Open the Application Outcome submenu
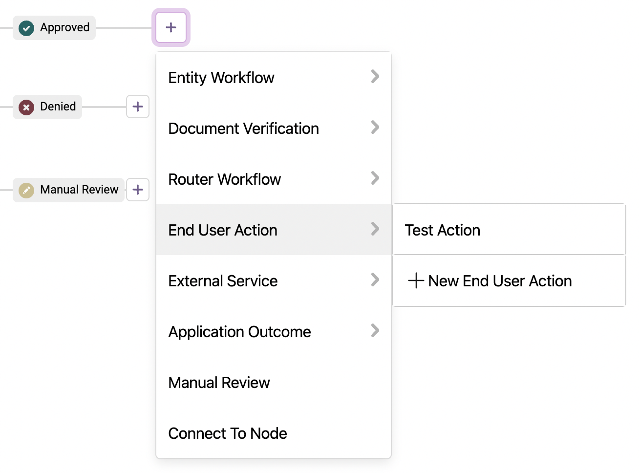This screenshot has width=639, height=473. 274,331
